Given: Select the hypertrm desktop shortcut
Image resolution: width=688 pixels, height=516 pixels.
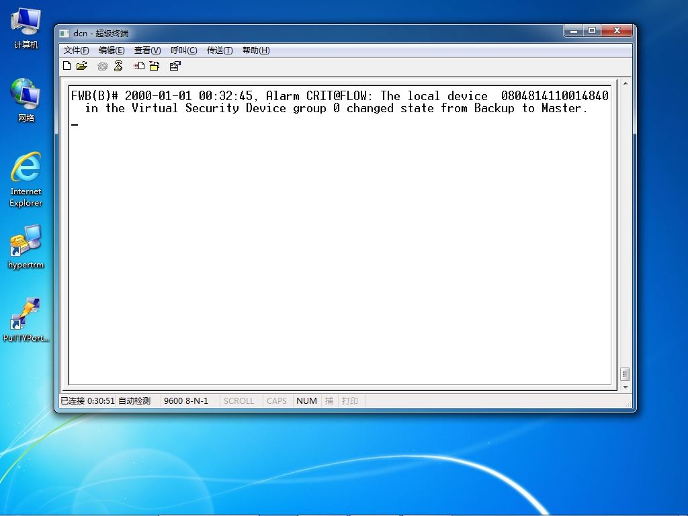Looking at the screenshot, I should (26, 247).
